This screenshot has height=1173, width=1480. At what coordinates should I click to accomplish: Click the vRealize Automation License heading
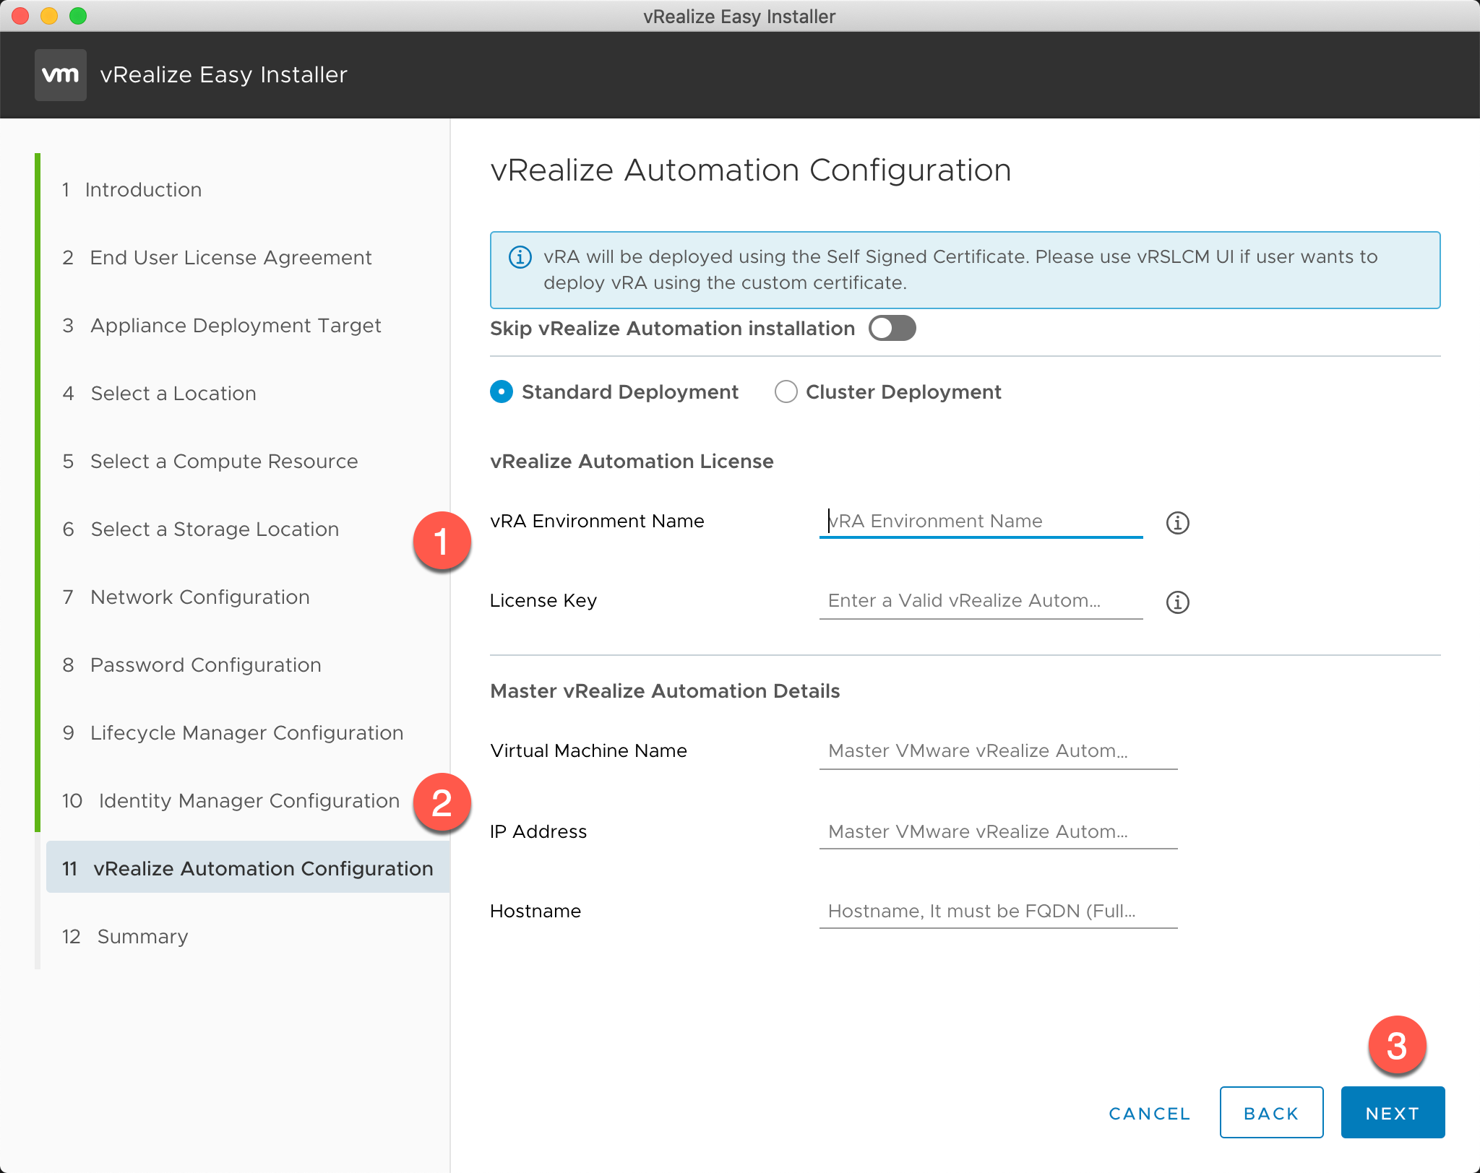[x=632, y=462]
